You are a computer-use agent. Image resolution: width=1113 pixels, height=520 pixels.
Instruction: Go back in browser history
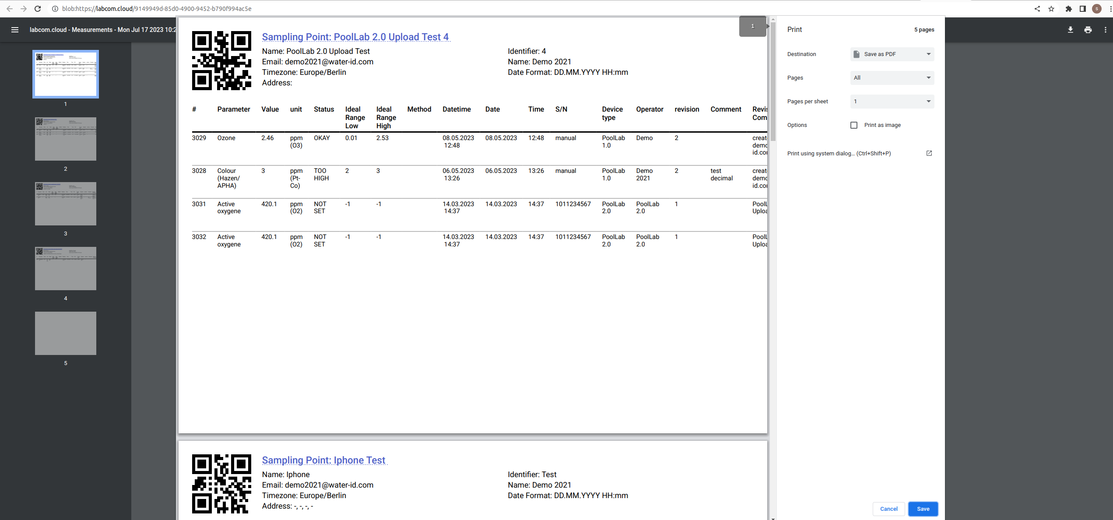pyautogui.click(x=10, y=9)
